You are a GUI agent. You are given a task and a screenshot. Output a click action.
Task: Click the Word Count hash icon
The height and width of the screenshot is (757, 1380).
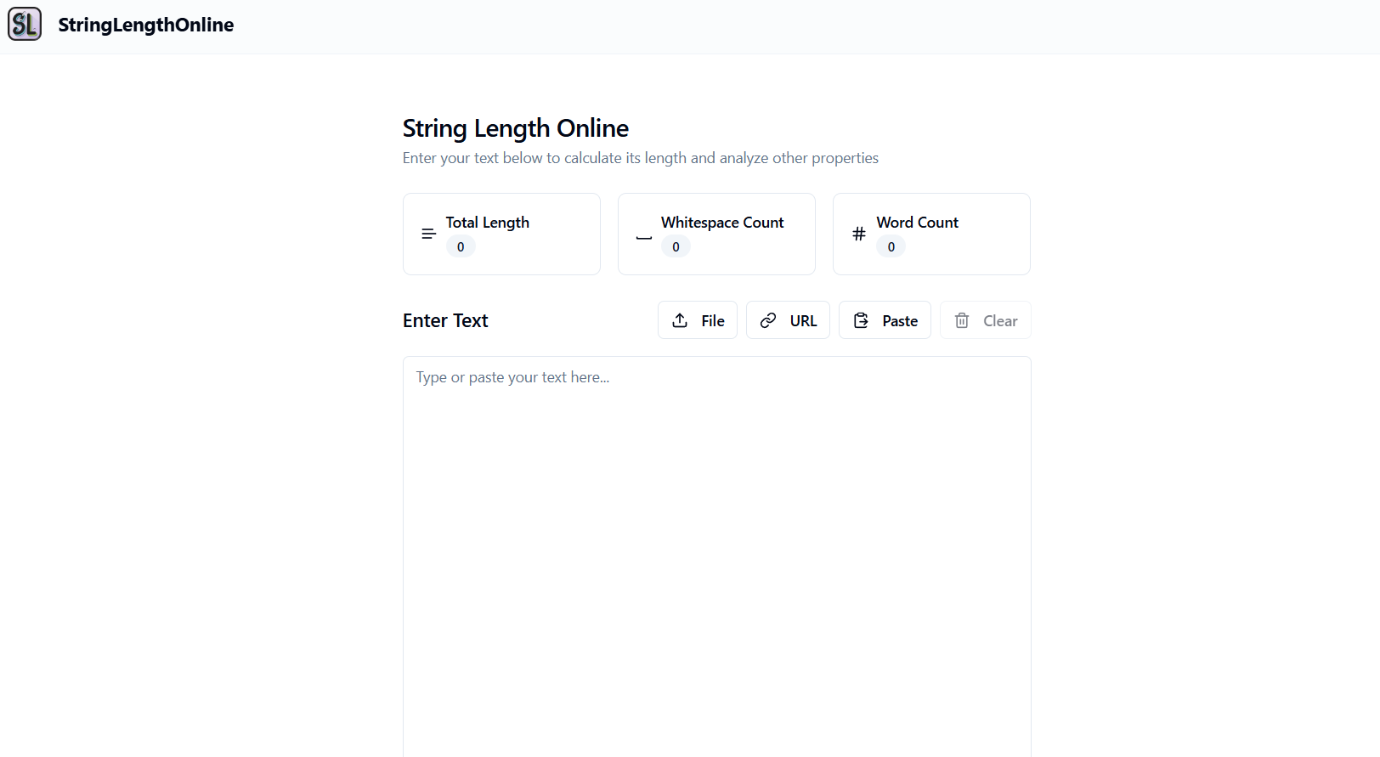859,234
